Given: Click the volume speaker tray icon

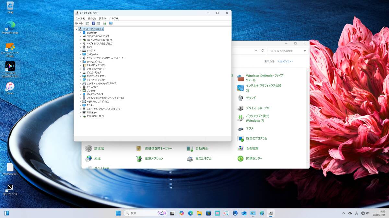Looking at the screenshot, I should [x=368, y=213].
